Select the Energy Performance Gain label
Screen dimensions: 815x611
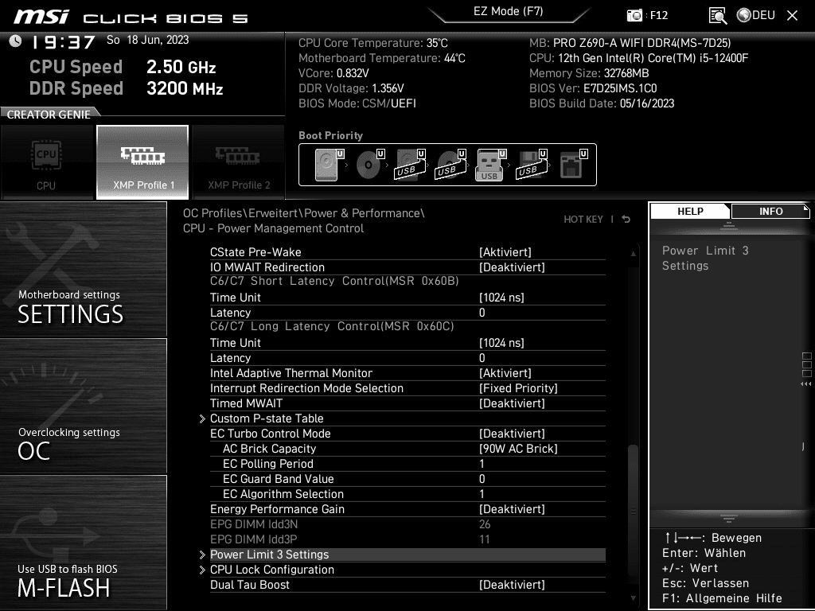coord(277,509)
